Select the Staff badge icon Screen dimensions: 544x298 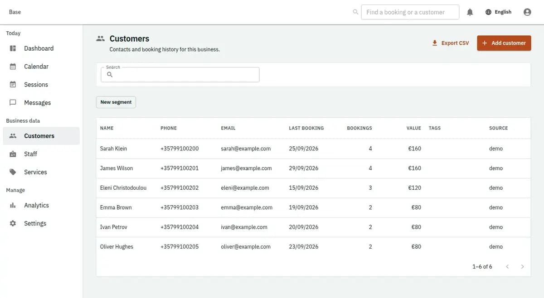pyautogui.click(x=13, y=154)
